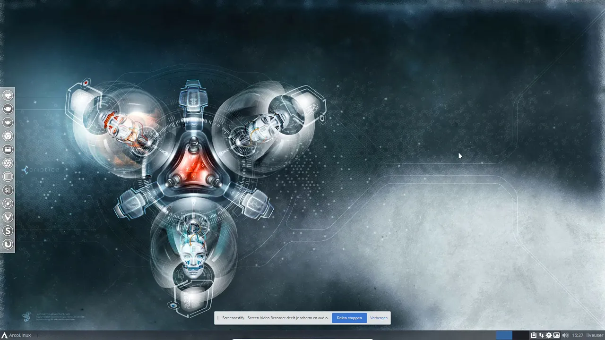Click 'Delen stoppen' to stop sharing
Viewport: 605px width, 340px height.
coord(349,318)
